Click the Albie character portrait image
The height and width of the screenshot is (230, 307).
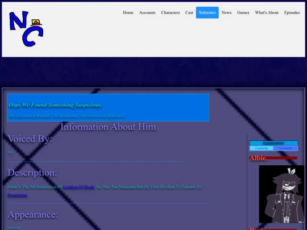coord(281,194)
